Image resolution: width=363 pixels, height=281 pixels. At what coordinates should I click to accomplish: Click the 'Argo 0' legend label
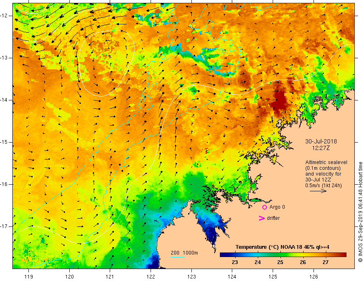coord(277,207)
